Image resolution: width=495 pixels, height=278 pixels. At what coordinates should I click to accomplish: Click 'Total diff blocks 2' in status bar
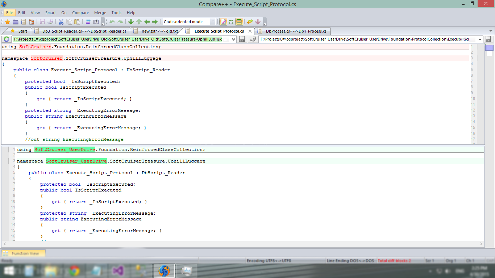(x=394, y=261)
